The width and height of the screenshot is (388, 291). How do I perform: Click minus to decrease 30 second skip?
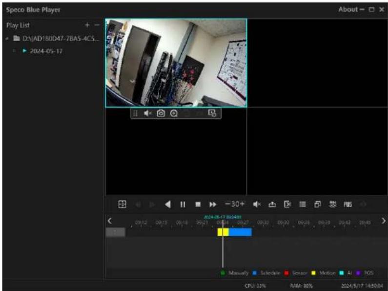[227, 204]
